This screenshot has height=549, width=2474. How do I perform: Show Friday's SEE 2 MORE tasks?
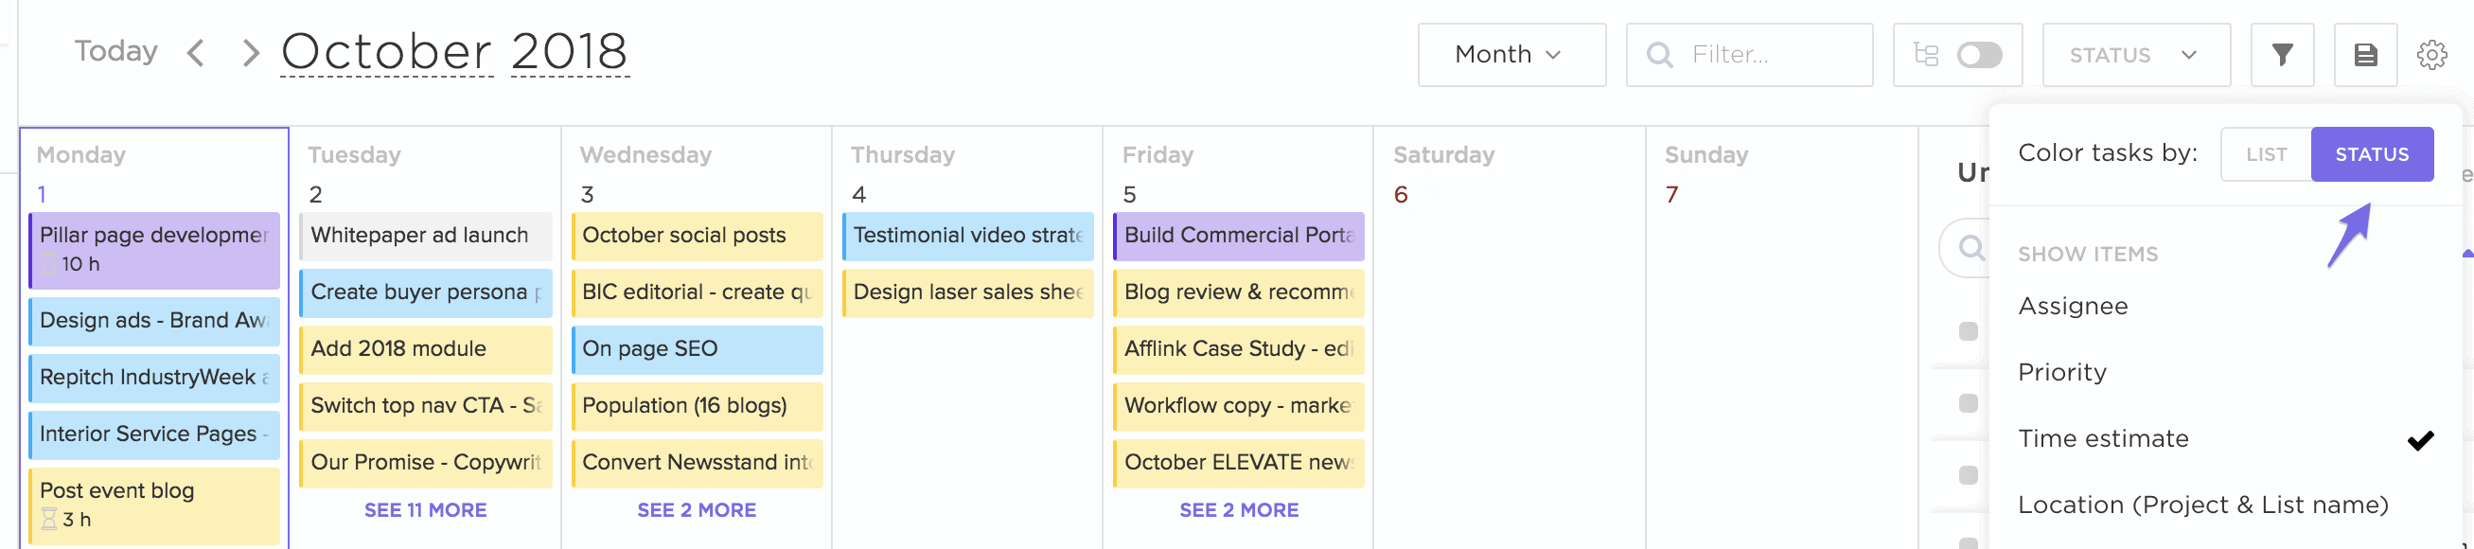point(1238,510)
